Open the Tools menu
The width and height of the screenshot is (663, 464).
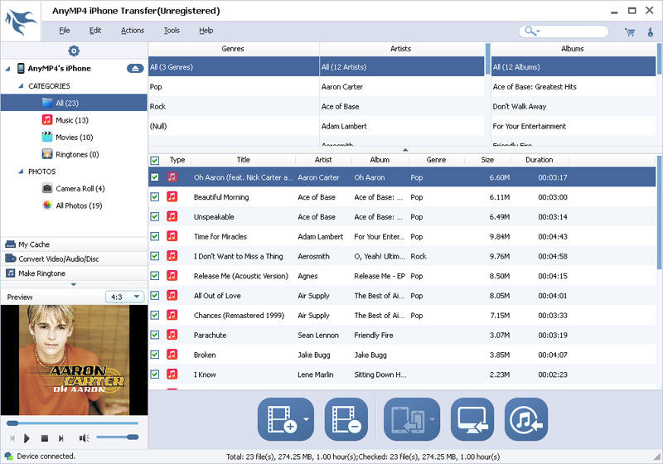(172, 31)
